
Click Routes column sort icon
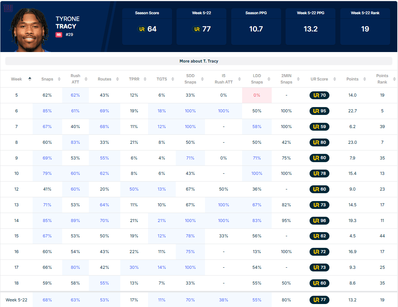pos(117,79)
